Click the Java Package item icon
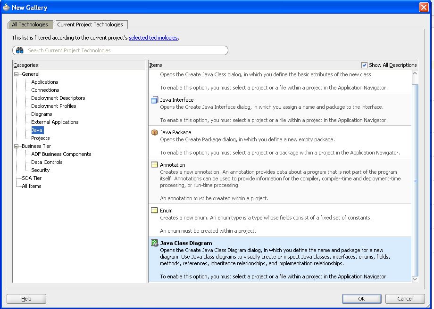The image size is (434, 309). [x=154, y=132]
